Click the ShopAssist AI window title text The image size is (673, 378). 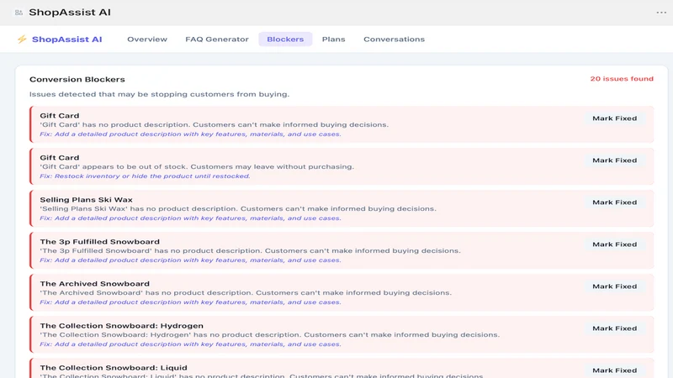[x=70, y=13]
